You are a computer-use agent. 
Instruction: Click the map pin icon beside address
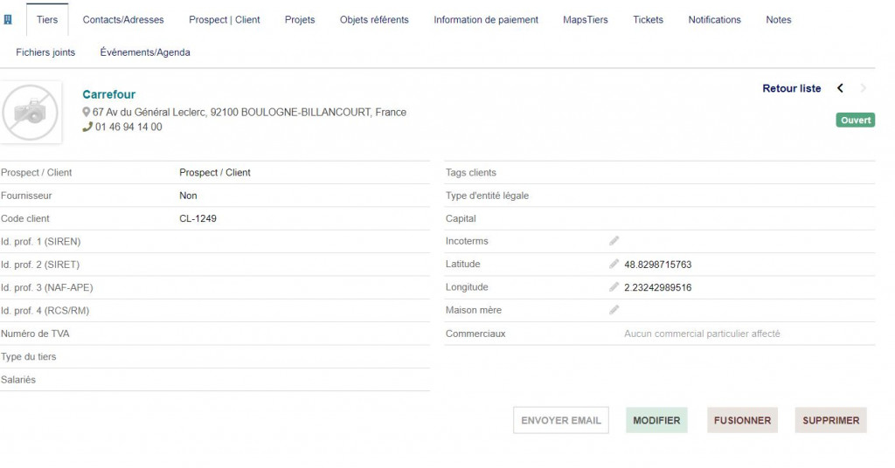(x=87, y=113)
